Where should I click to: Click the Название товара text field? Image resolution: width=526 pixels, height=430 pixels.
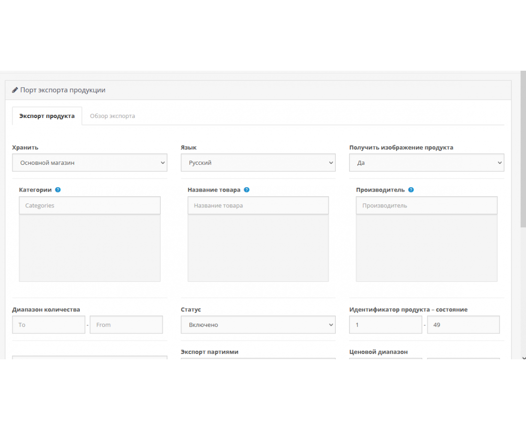click(x=258, y=206)
